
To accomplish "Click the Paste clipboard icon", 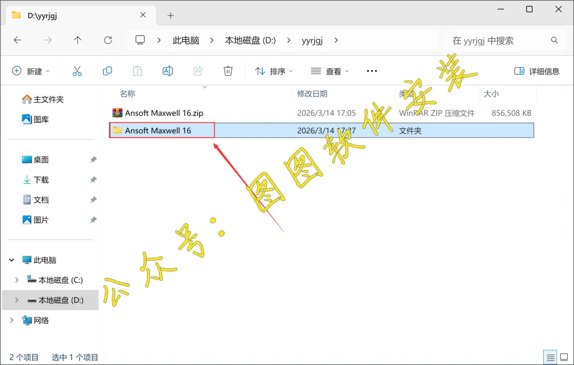I will coord(138,71).
